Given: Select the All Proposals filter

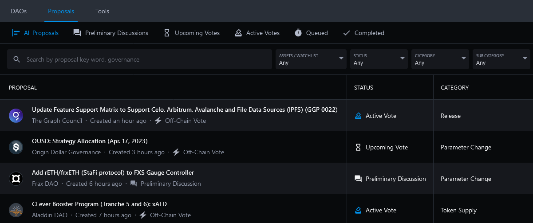Looking at the screenshot, I should point(36,33).
